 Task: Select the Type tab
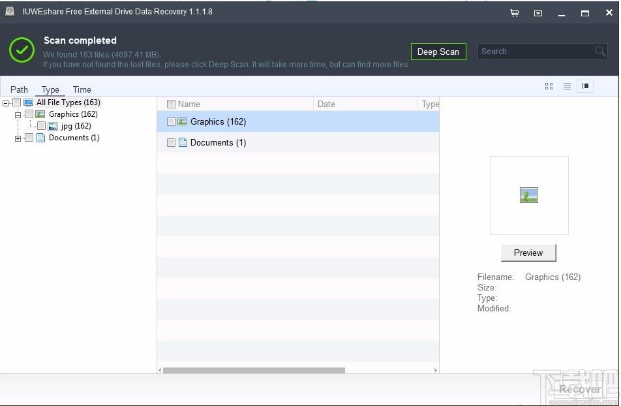point(50,89)
